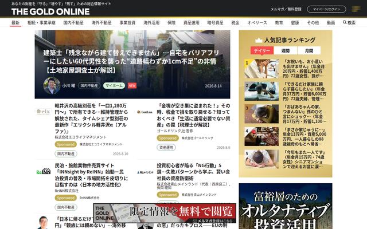Open the 健康 category
Screen dimensions: 367x229
point(295,23)
